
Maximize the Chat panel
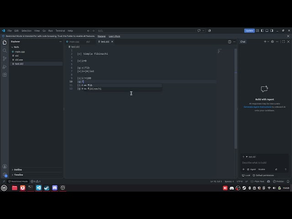click(x=283, y=42)
